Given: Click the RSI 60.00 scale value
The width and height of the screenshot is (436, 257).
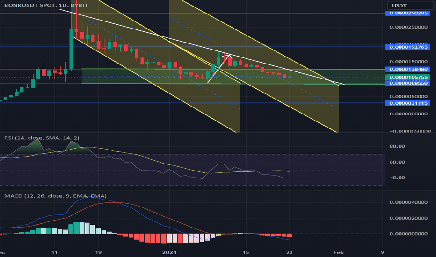Looking at the screenshot, I should click(397, 162).
